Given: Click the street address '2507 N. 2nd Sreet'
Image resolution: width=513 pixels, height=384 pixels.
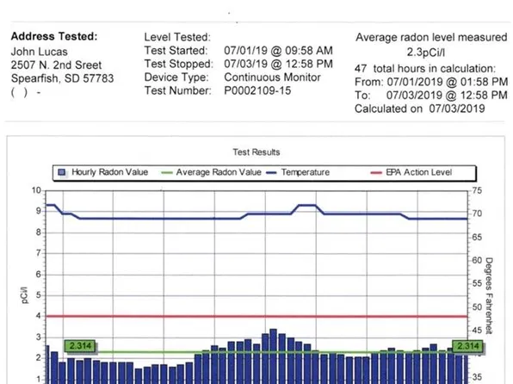Looking at the screenshot, I should click(56, 65).
